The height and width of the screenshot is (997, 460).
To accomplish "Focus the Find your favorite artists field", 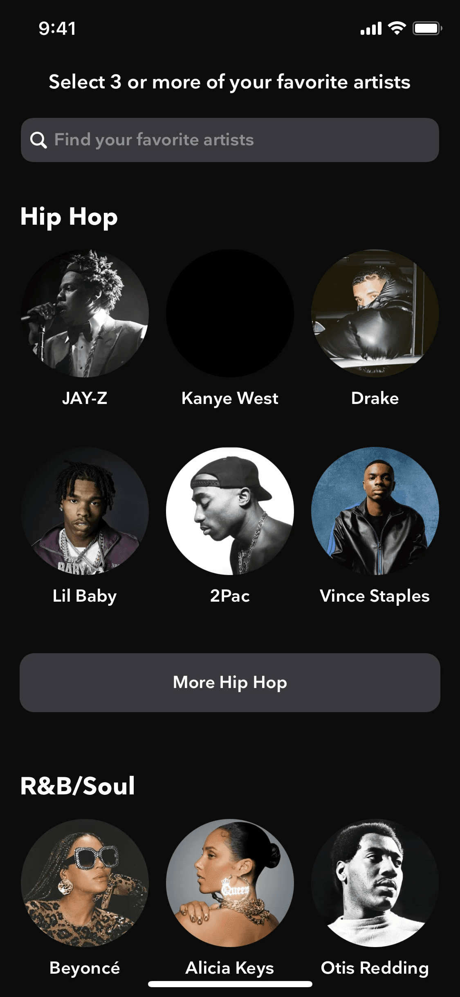I will pyautogui.click(x=230, y=140).
